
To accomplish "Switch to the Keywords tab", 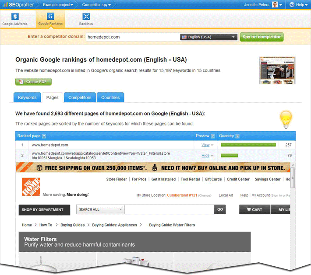I will (27, 97).
